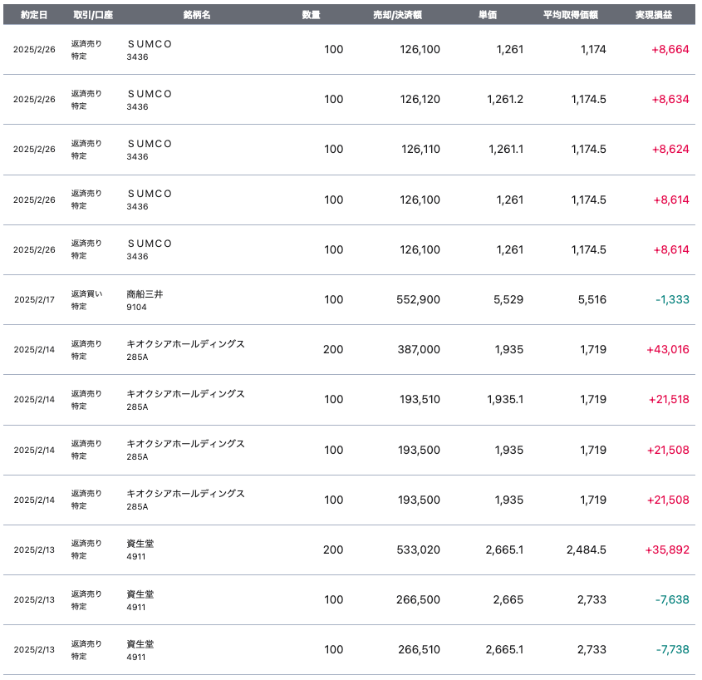The height and width of the screenshot is (680, 702).
Task: Select the 銘柄名 column header
Action: (x=196, y=15)
